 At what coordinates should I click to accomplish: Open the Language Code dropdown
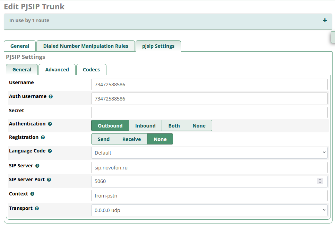click(209, 153)
